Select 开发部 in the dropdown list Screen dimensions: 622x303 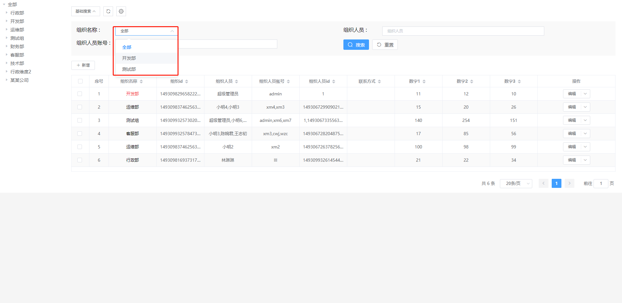click(129, 58)
